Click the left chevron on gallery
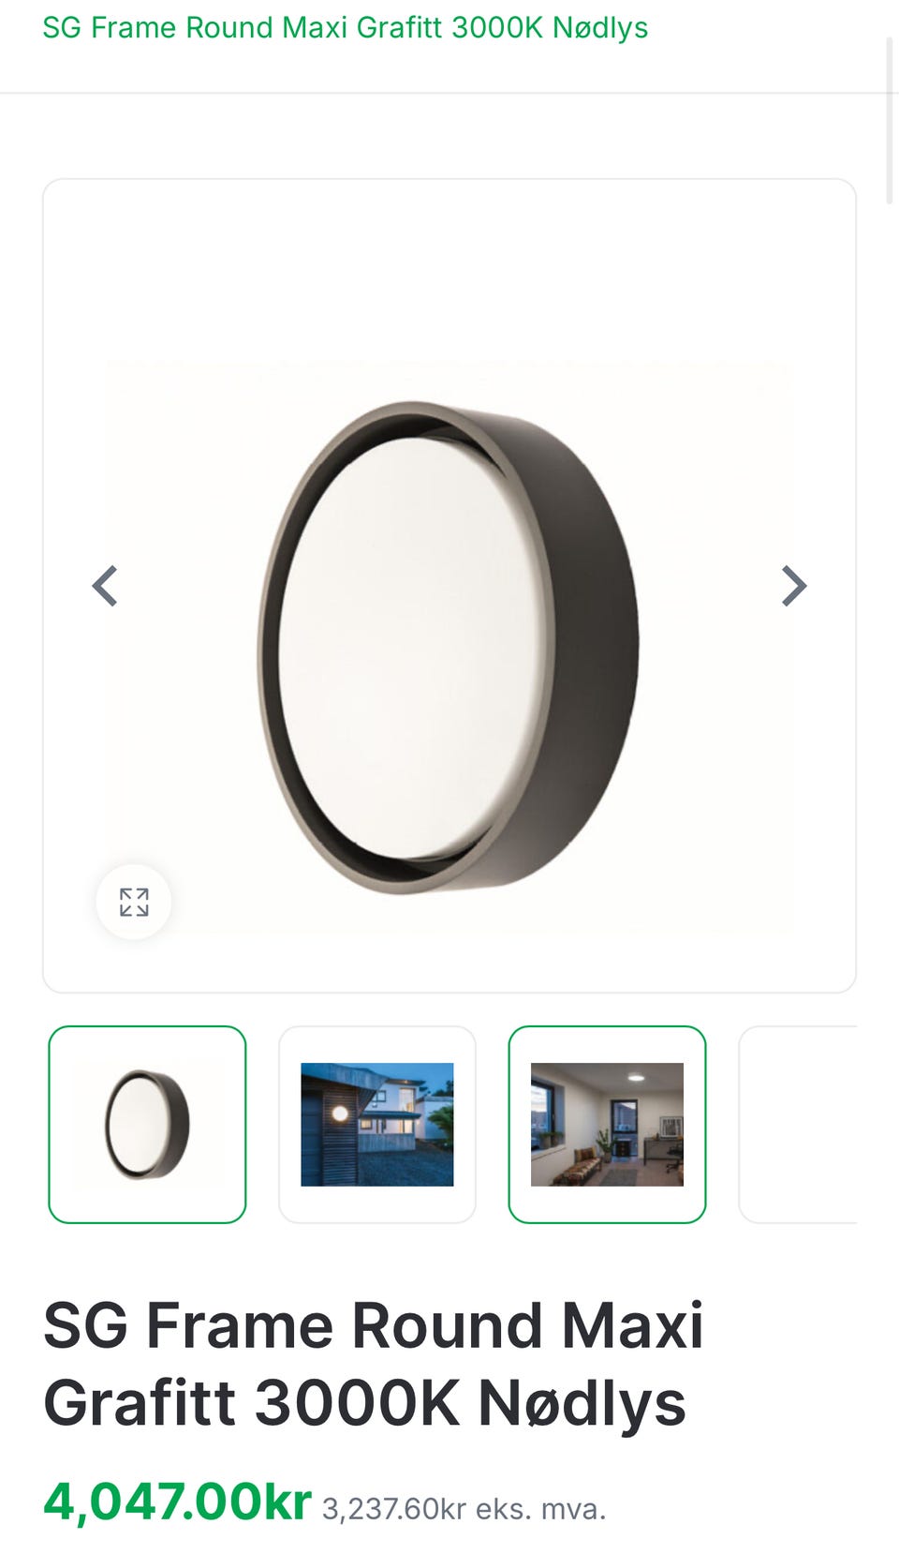This screenshot has width=899, height=1554. point(105,587)
